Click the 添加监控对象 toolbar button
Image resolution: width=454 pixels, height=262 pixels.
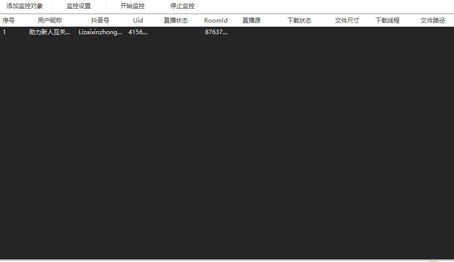pos(25,6)
